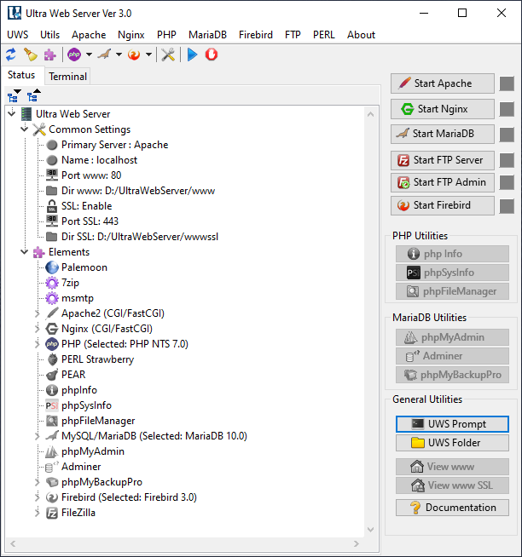Open the Documentation button
Screen dimensions: 522x557
click(452, 508)
